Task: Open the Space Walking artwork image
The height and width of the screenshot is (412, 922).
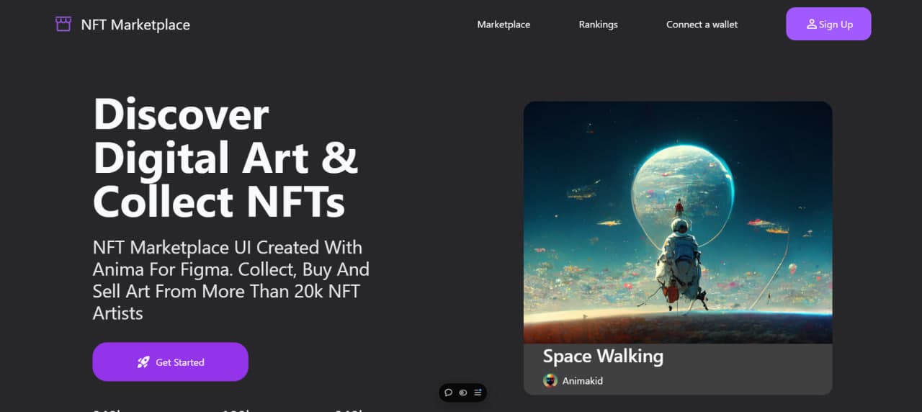Action: click(x=677, y=222)
